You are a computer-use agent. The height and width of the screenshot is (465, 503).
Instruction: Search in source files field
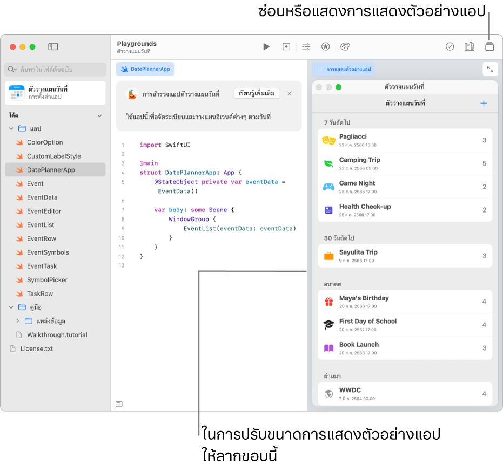point(55,69)
